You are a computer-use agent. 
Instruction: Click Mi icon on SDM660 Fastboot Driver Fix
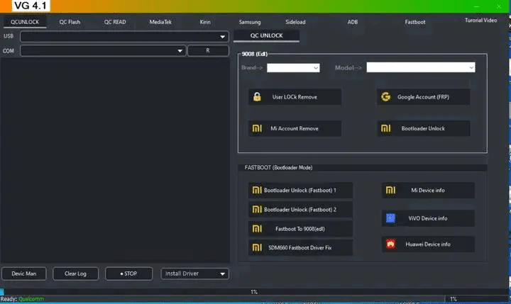click(x=257, y=247)
